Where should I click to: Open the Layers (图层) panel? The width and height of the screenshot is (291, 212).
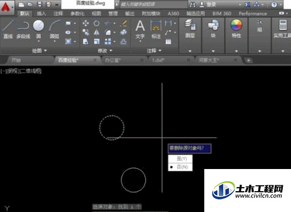pyautogui.click(x=190, y=28)
